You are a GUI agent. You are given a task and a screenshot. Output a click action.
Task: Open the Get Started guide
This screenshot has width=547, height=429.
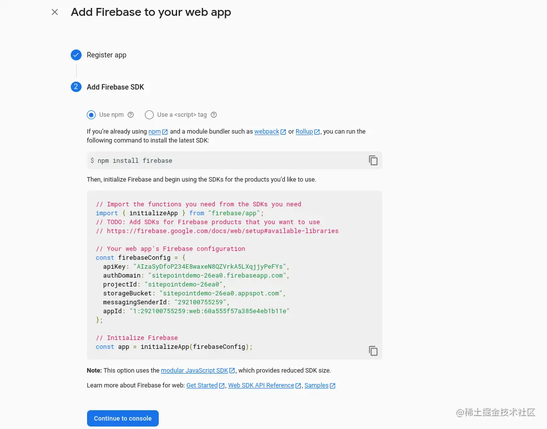[x=202, y=385]
